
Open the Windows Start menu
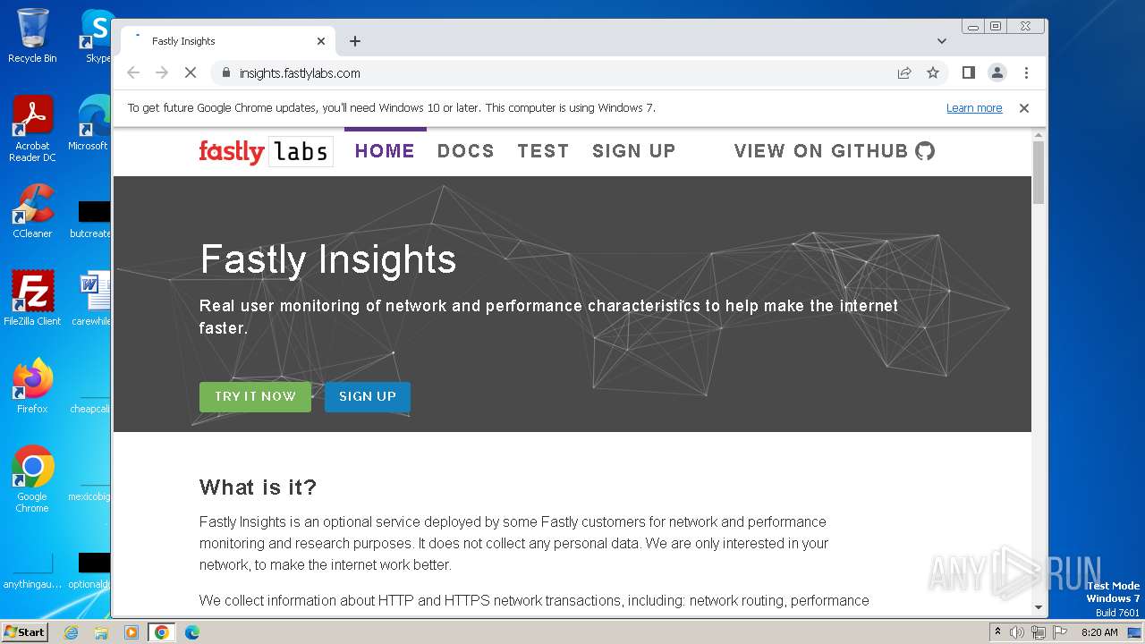[25, 632]
